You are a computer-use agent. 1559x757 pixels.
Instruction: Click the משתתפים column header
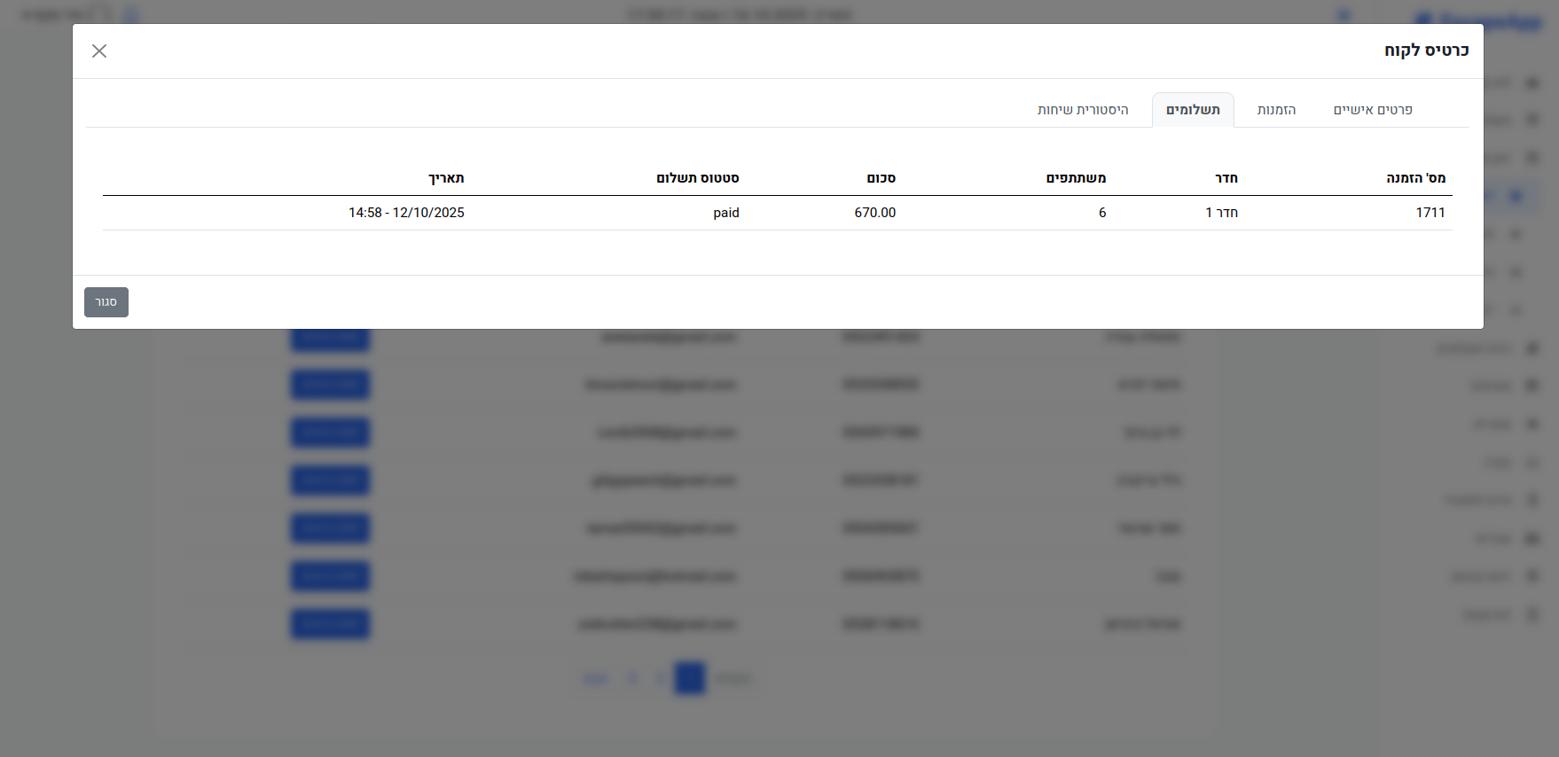point(1076,178)
